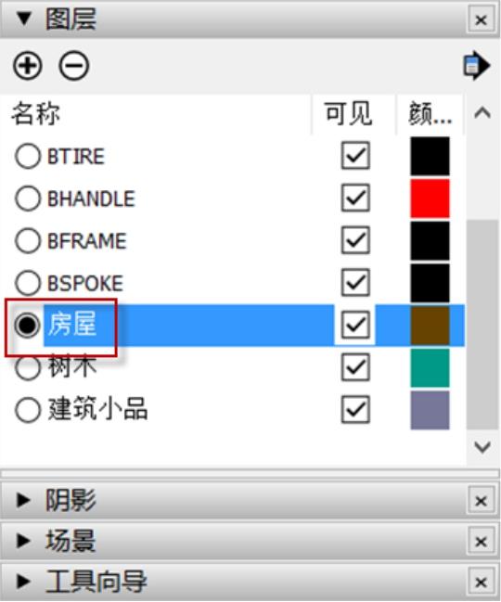This screenshot has width=501, height=602.
Task: Expand the 工具向导 panel
Action: (x=23, y=582)
